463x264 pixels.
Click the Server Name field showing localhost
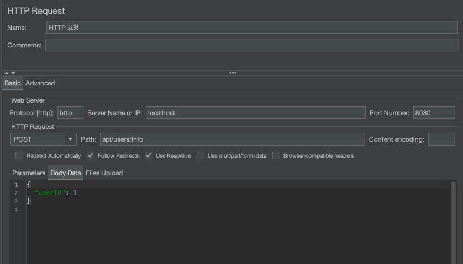(x=255, y=113)
